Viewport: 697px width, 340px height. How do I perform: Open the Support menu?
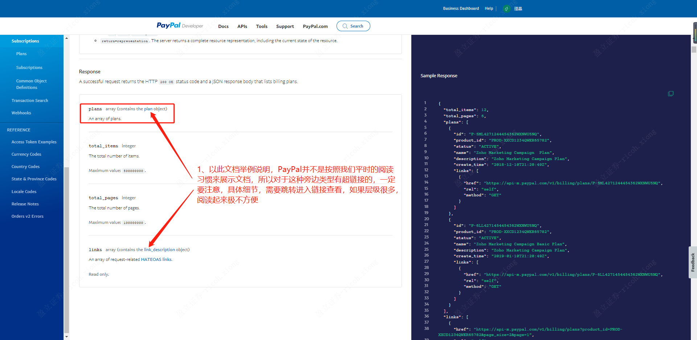[285, 26]
